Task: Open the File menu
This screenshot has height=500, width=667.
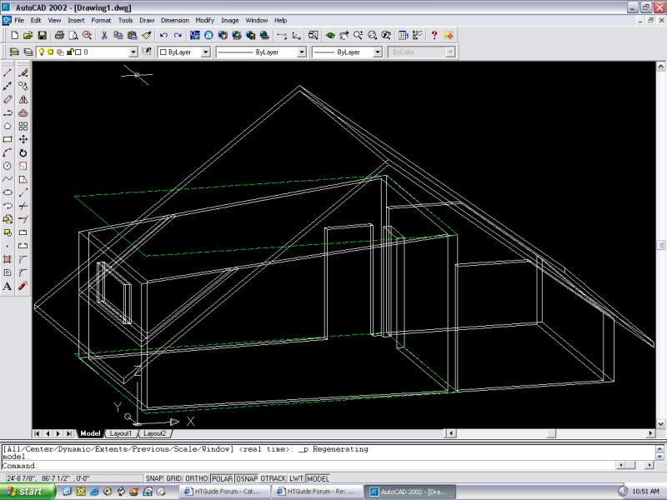Action: (19, 20)
